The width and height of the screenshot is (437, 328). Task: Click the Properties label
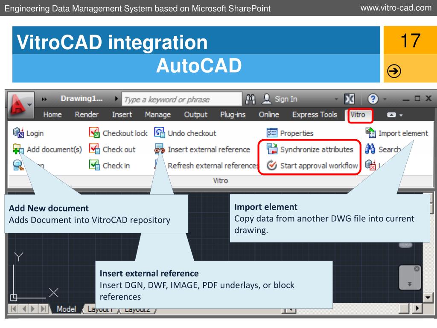[297, 133]
